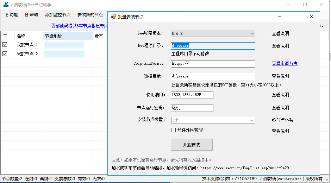Expand the bee程序版本 dropdown showing 0.6.2
The image size is (331, 183).
(x=252, y=33)
